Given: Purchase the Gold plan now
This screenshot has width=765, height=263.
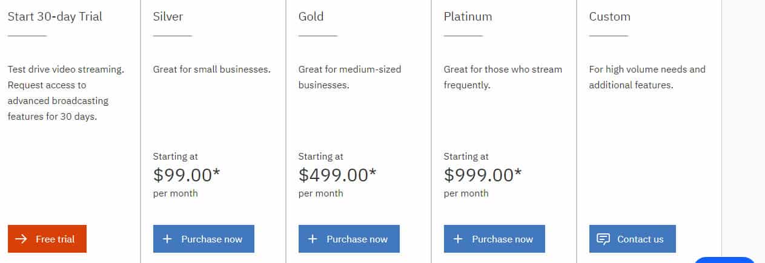Looking at the screenshot, I should [349, 239].
